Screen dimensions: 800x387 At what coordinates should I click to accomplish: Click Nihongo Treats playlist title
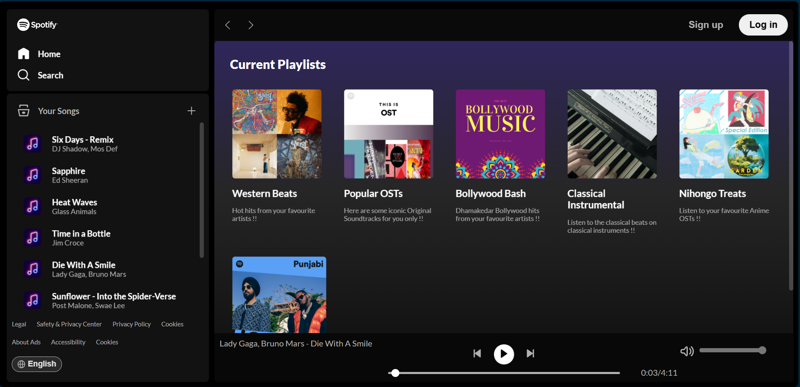tap(713, 193)
